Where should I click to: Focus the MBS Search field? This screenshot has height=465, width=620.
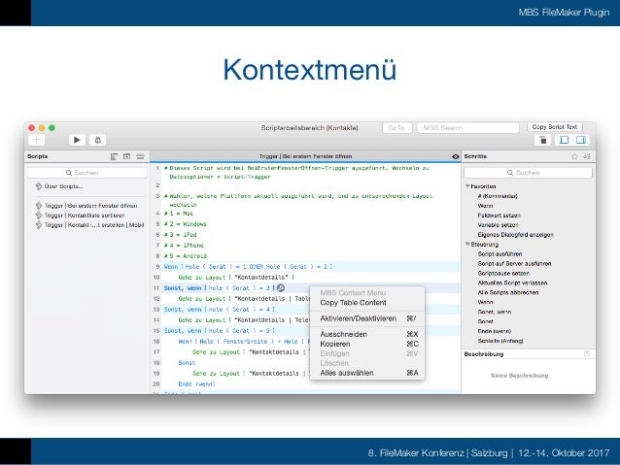pyautogui.click(x=467, y=128)
